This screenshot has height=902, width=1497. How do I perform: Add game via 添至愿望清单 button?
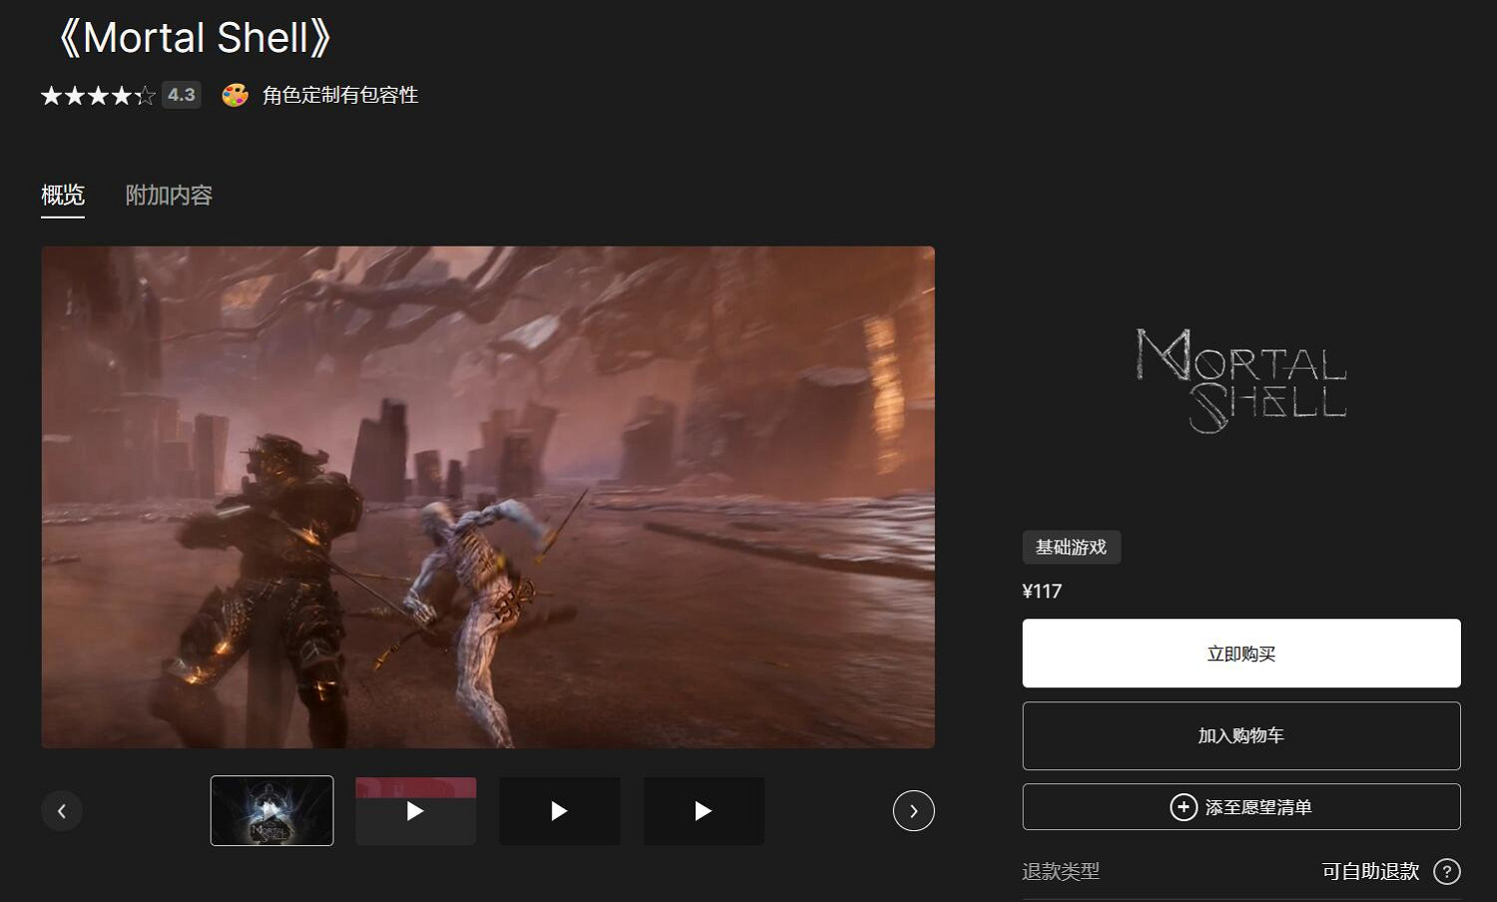(1241, 806)
